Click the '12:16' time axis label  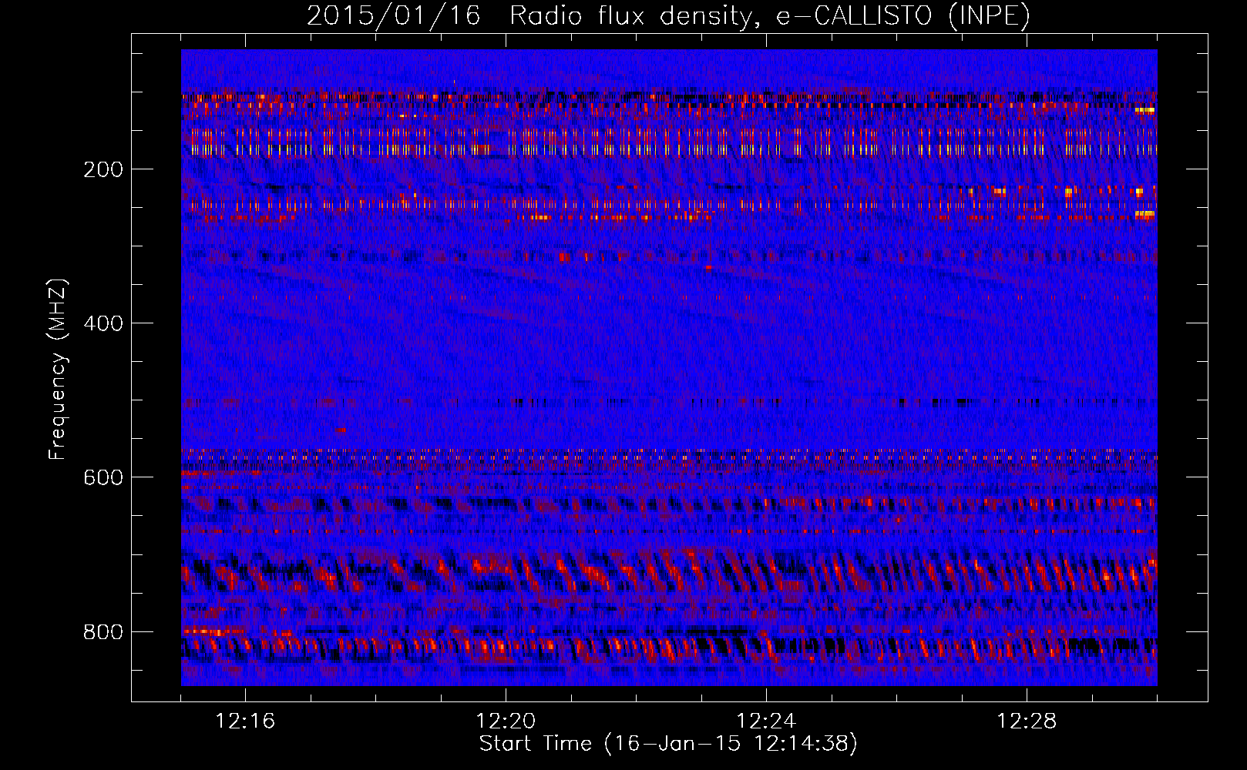pyautogui.click(x=245, y=721)
